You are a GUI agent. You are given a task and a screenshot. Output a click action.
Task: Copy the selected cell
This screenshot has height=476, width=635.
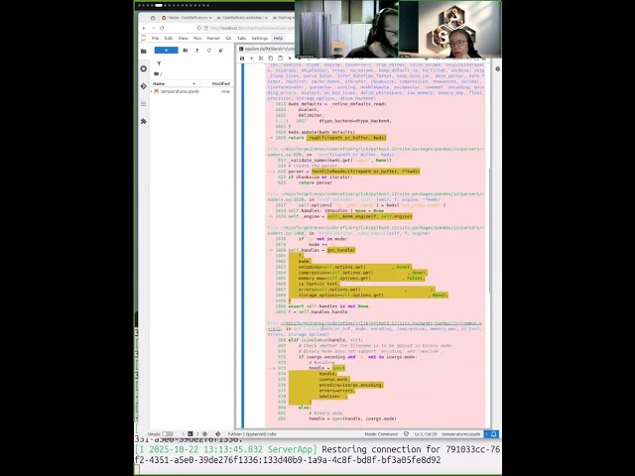click(x=271, y=59)
